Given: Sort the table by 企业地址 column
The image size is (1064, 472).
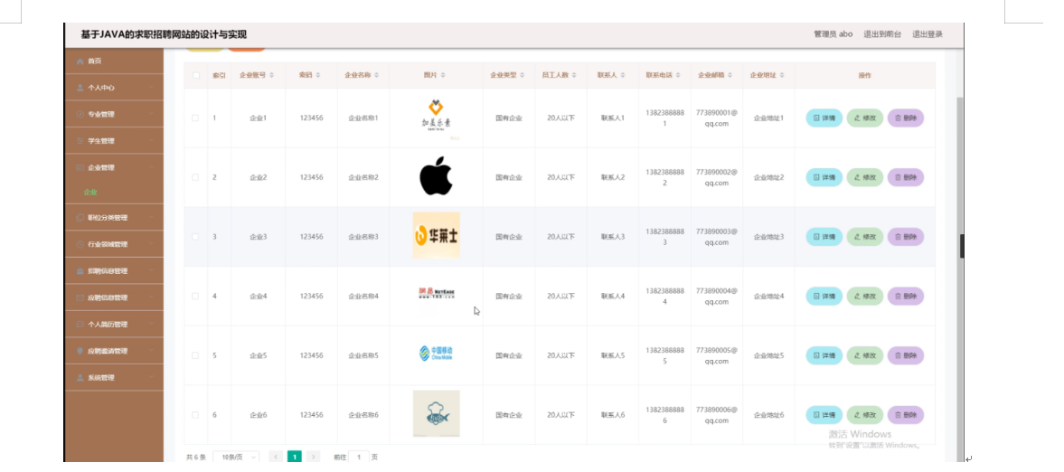Looking at the screenshot, I should click(782, 75).
